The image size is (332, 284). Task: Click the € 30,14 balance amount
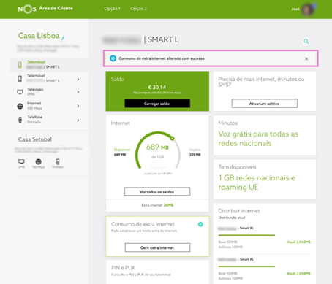[x=157, y=87]
